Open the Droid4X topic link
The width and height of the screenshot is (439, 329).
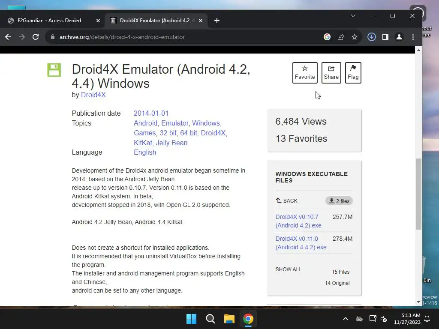[x=213, y=133]
